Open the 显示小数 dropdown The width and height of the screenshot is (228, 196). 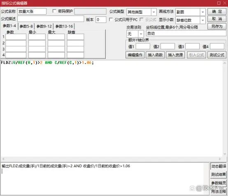203,20
